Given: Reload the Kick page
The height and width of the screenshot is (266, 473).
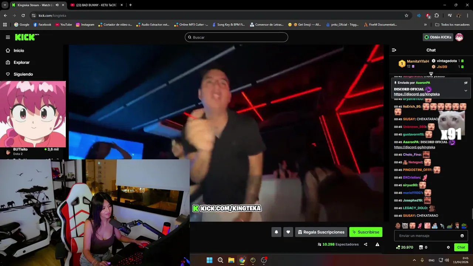Looking at the screenshot, I should click(23, 16).
